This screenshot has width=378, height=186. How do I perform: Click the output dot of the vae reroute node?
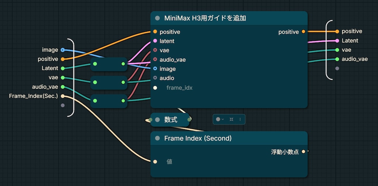(x=123, y=82)
